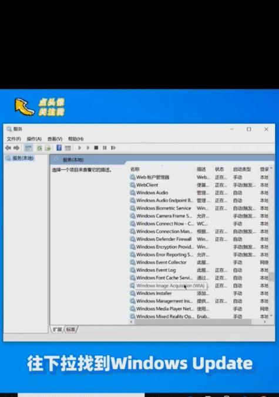This screenshot has width=279, height=397.
Task: Open the 文件(F) menu
Action: [14, 139]
